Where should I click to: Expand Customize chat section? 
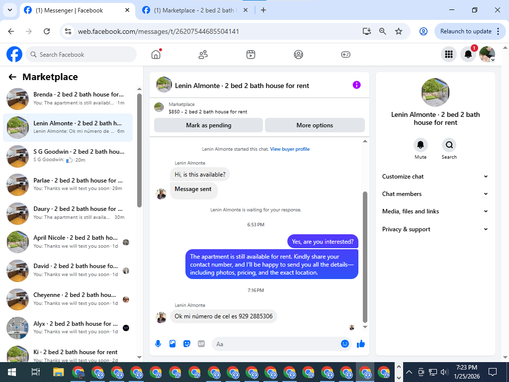435,177
